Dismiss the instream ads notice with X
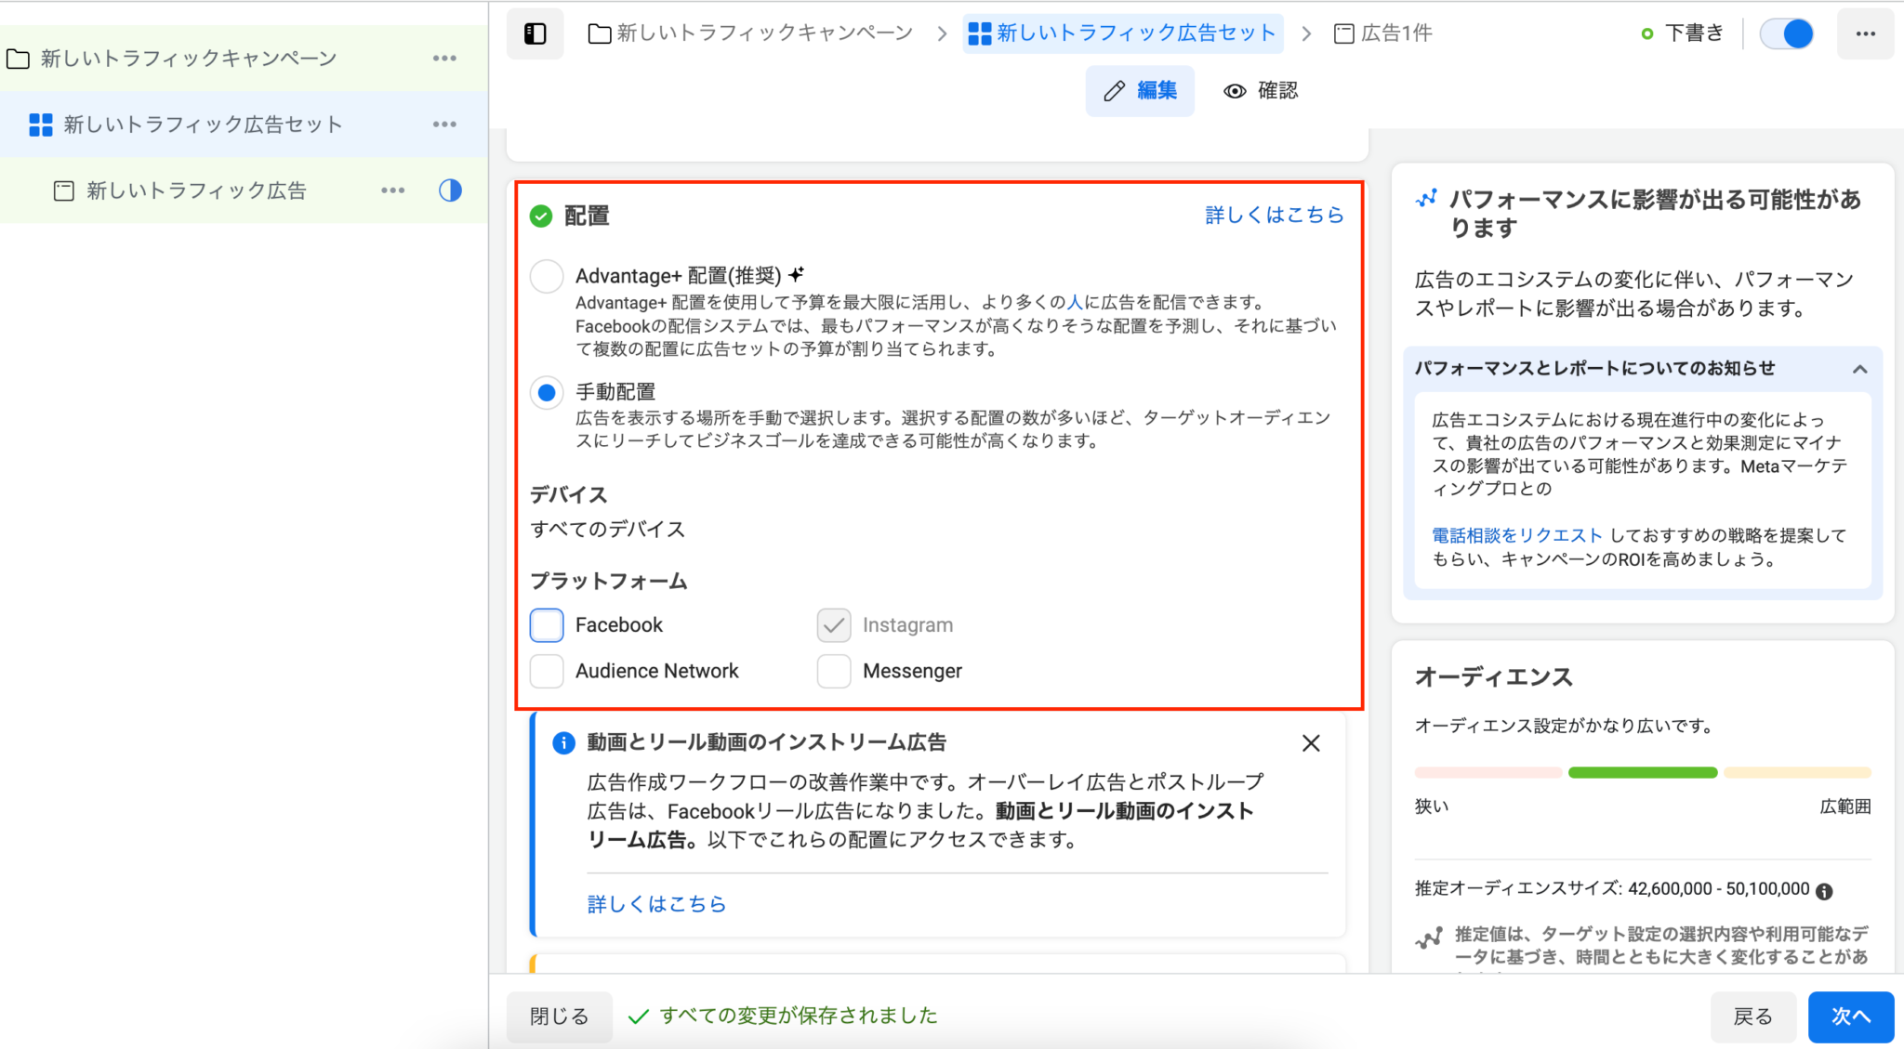 (x=1310, y=742)
